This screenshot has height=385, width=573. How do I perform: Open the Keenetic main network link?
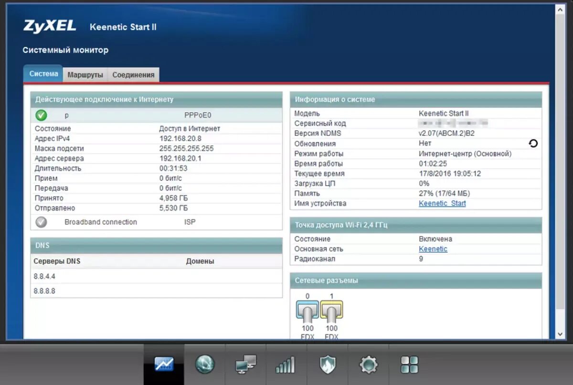coord(433,249)
